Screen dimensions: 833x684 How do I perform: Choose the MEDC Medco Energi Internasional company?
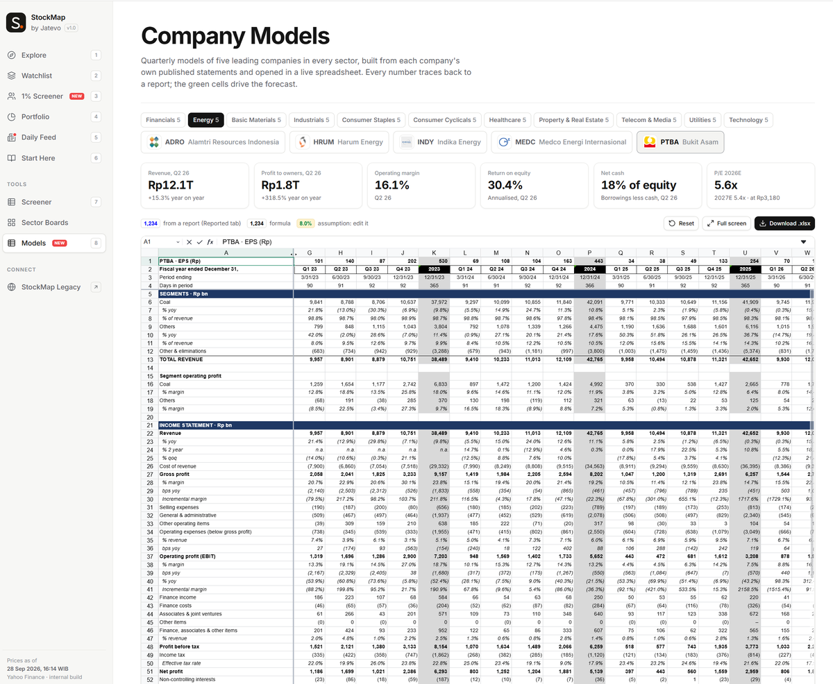point(562,142)
